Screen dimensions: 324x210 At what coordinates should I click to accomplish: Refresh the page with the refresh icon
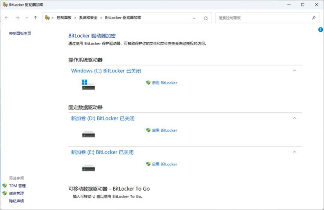pyautogui.click(x=206, y=18)
